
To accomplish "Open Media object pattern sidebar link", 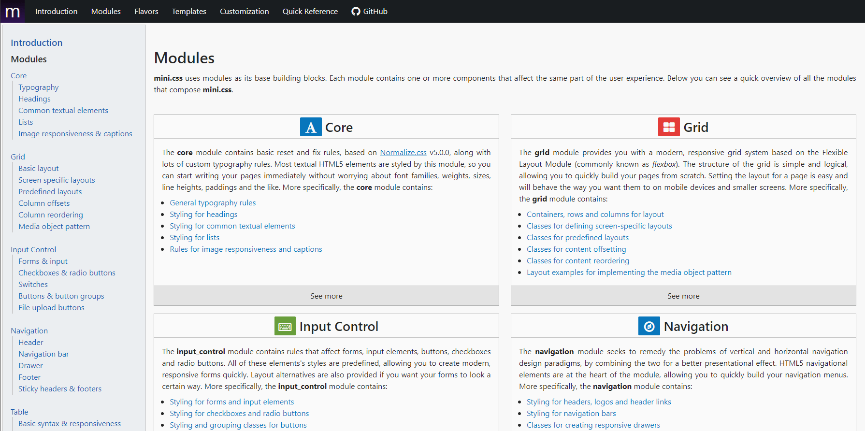I will (54, 227).
